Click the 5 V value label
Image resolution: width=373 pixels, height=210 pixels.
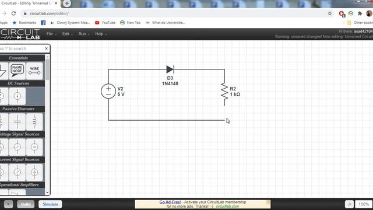tap(121, 94)
